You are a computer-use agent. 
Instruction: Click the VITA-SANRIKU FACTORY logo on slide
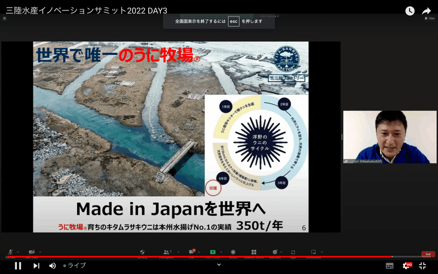point(286,59)
